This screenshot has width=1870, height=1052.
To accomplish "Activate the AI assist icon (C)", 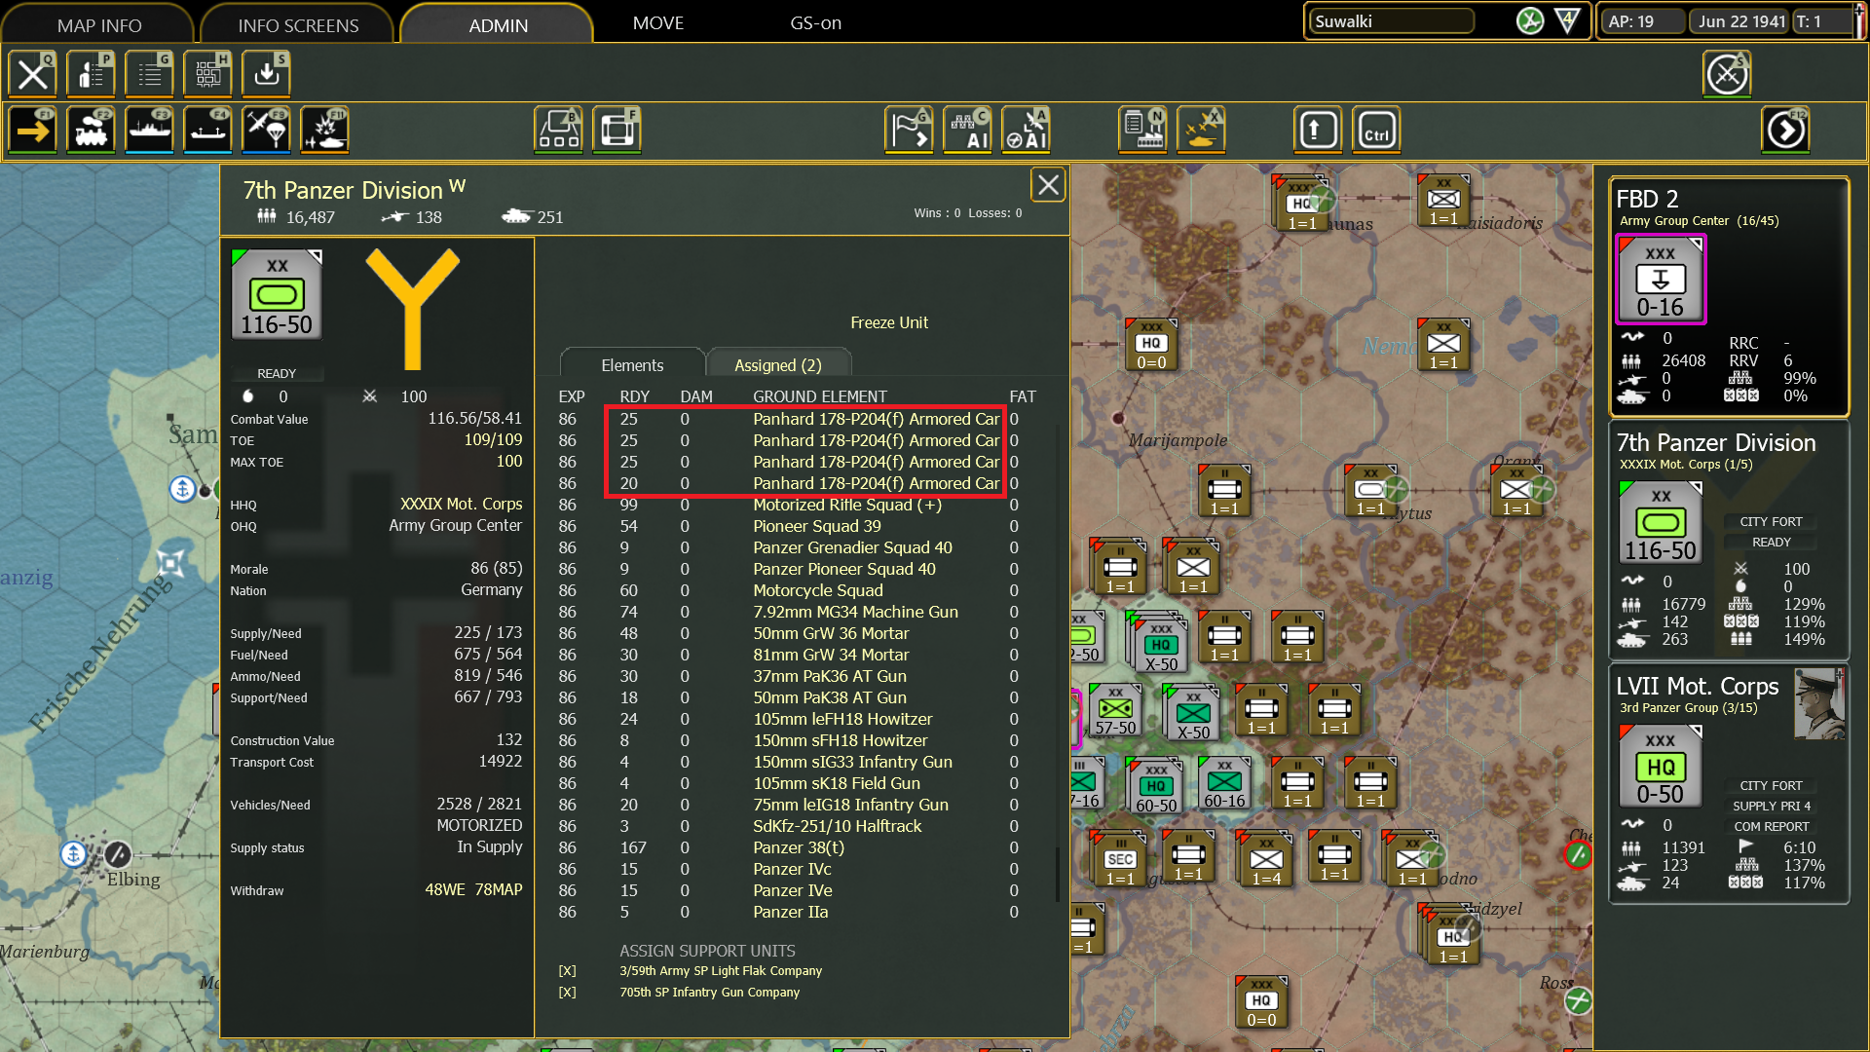I will click(968, 130).
